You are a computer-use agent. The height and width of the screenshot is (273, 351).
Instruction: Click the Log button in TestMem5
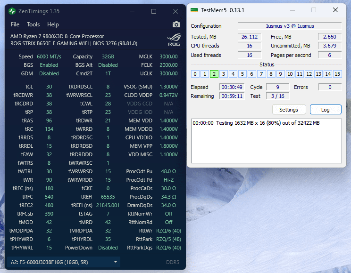pos(326,110)
